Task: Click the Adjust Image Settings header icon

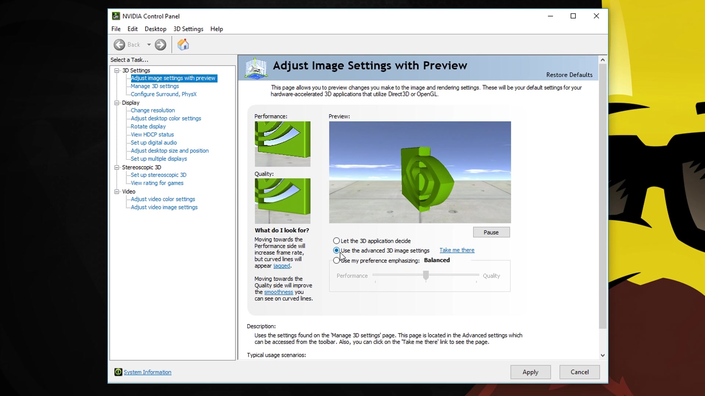Action: [256, 68]
